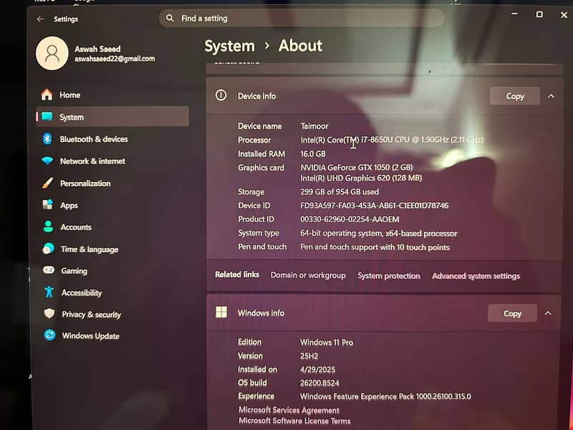
Task: Click the Device info circle icon
Action: [x=221, y=95]
